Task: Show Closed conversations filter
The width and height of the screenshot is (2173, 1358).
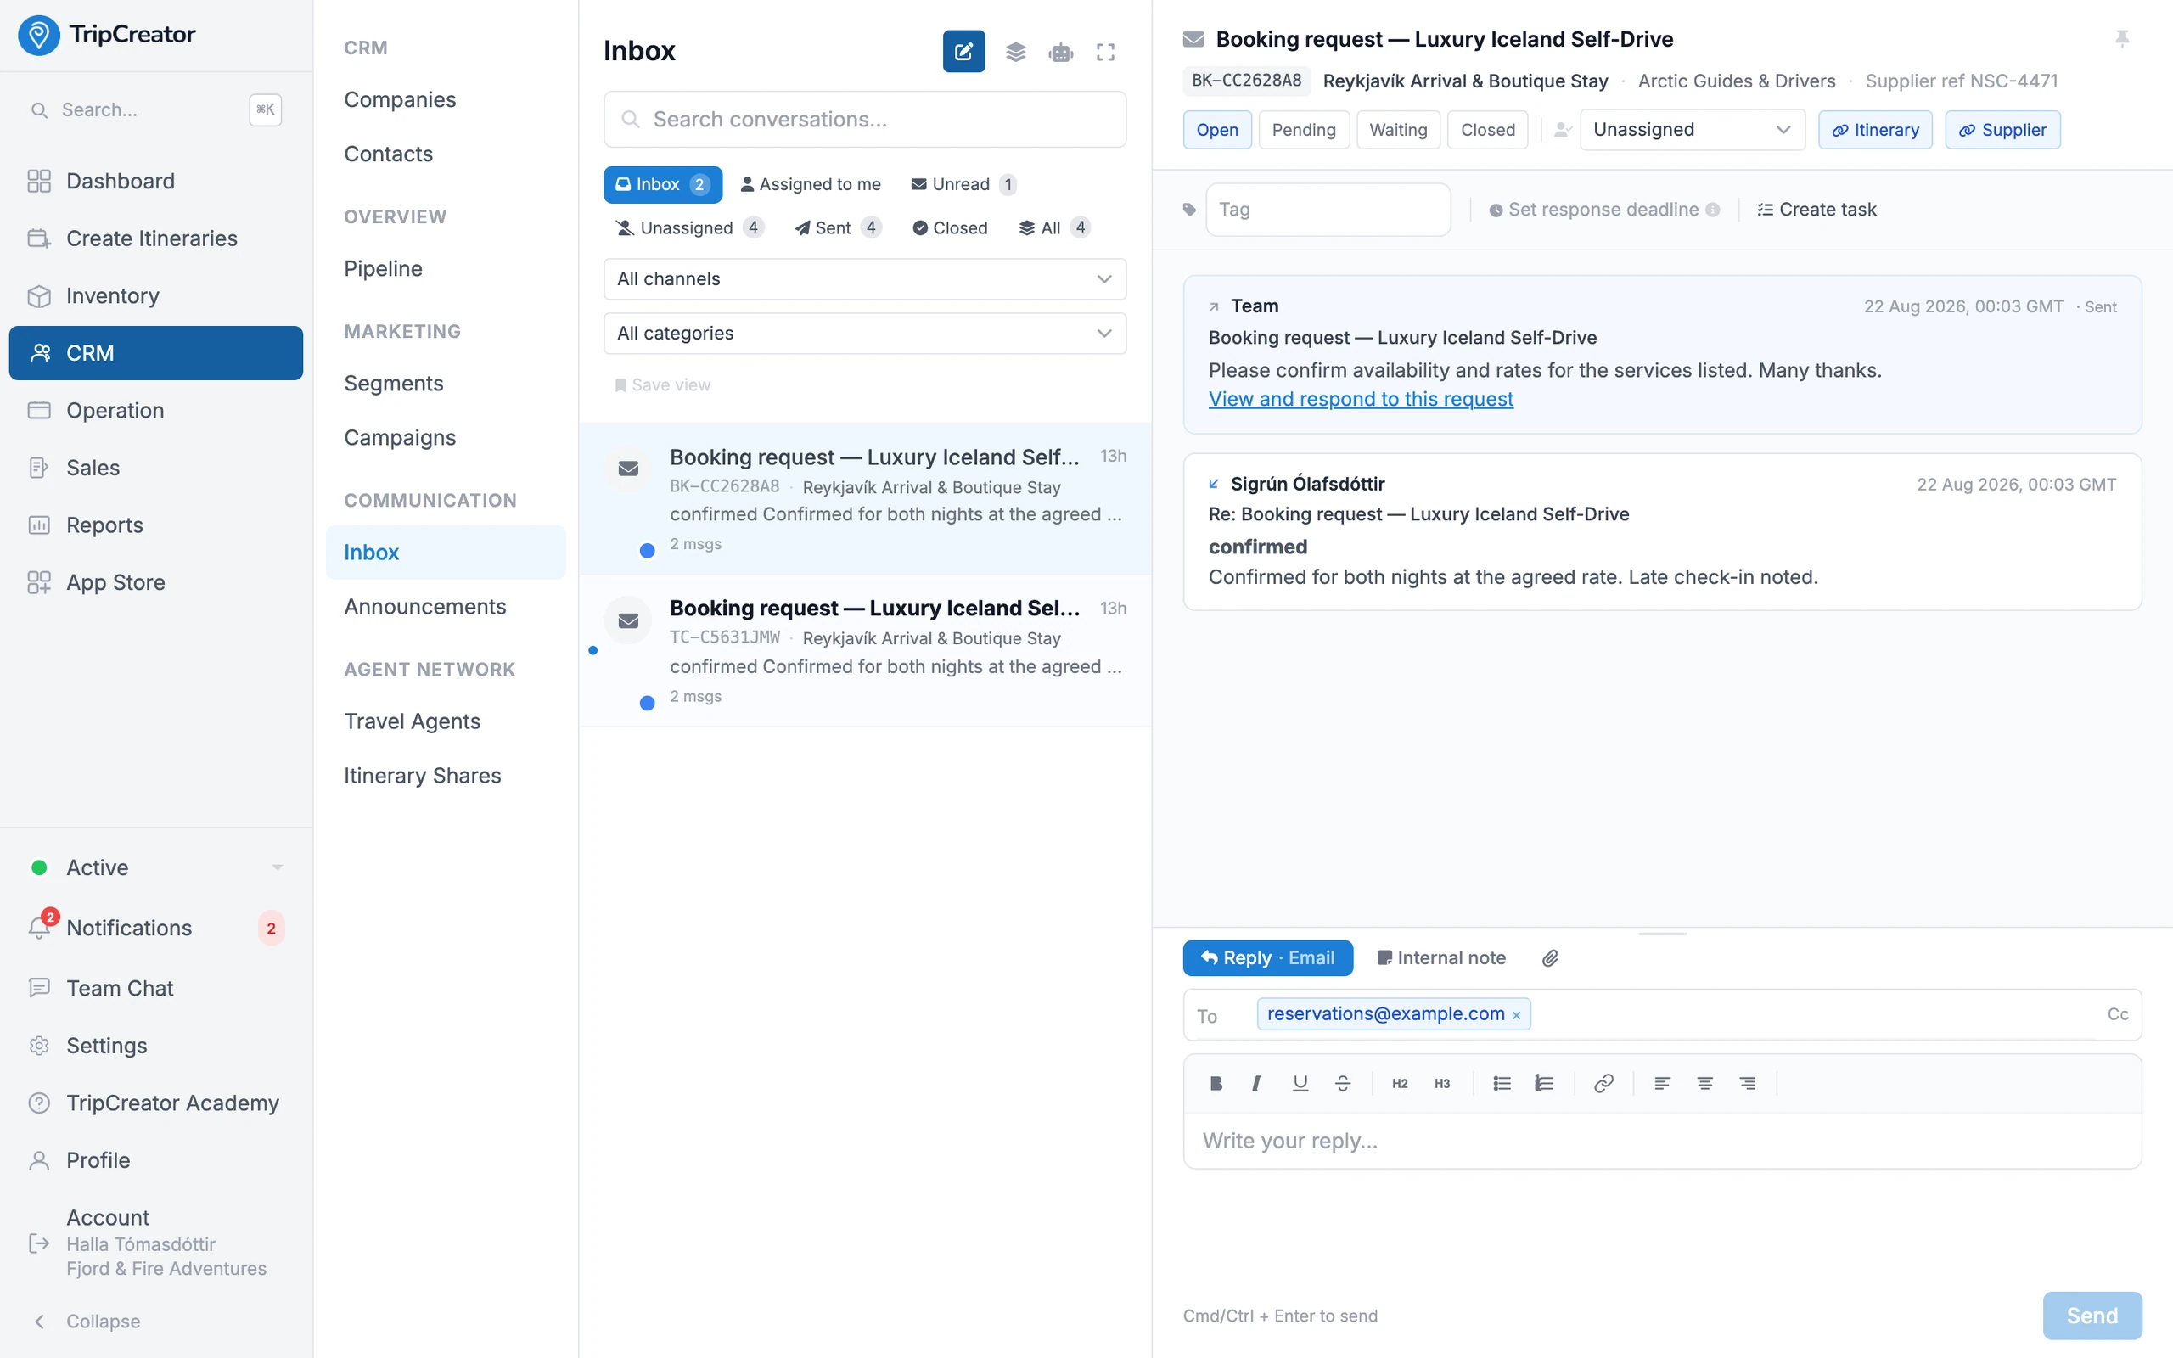Action: 949,227
